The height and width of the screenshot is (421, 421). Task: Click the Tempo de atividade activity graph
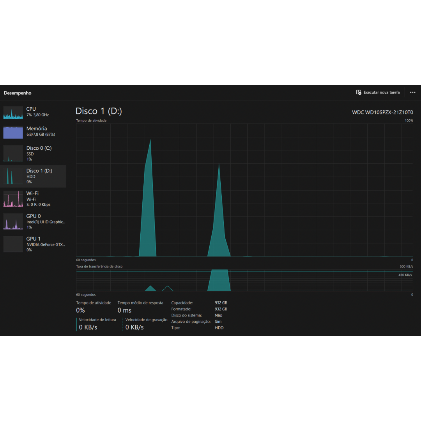coord(244,190)
